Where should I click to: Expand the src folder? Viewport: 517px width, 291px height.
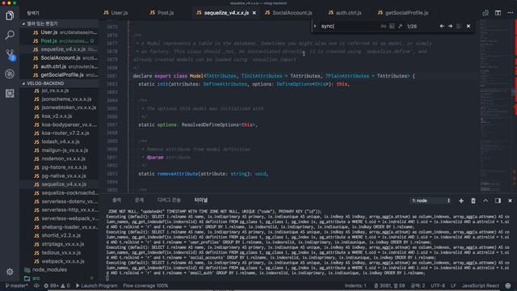tap(59, 278)
